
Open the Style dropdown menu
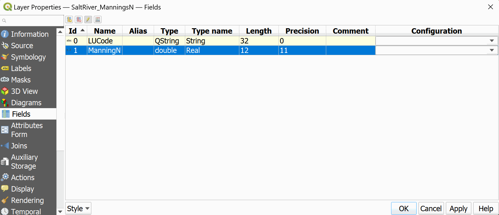[78, 209]
